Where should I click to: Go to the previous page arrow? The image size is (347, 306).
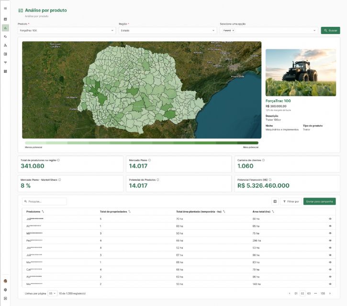click(290, 294)
